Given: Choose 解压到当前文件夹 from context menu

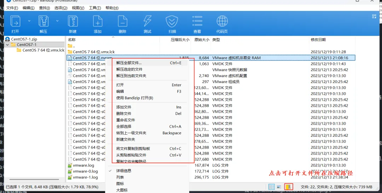Looking at the screenshot, I should 147,76.
